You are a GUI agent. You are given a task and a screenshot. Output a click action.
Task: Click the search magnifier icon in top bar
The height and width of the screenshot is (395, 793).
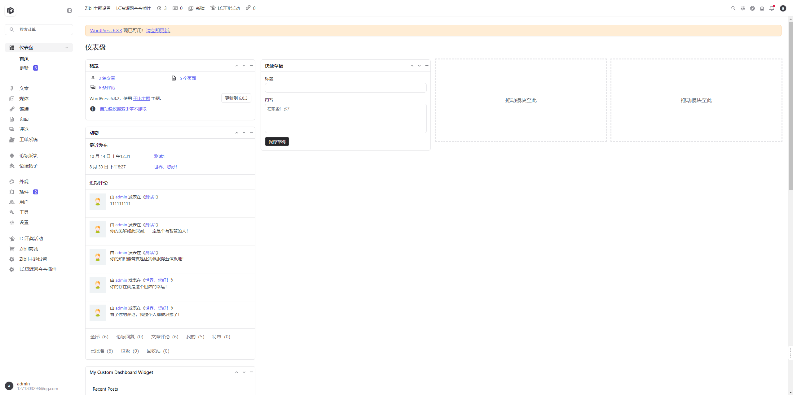pos(733,8)
